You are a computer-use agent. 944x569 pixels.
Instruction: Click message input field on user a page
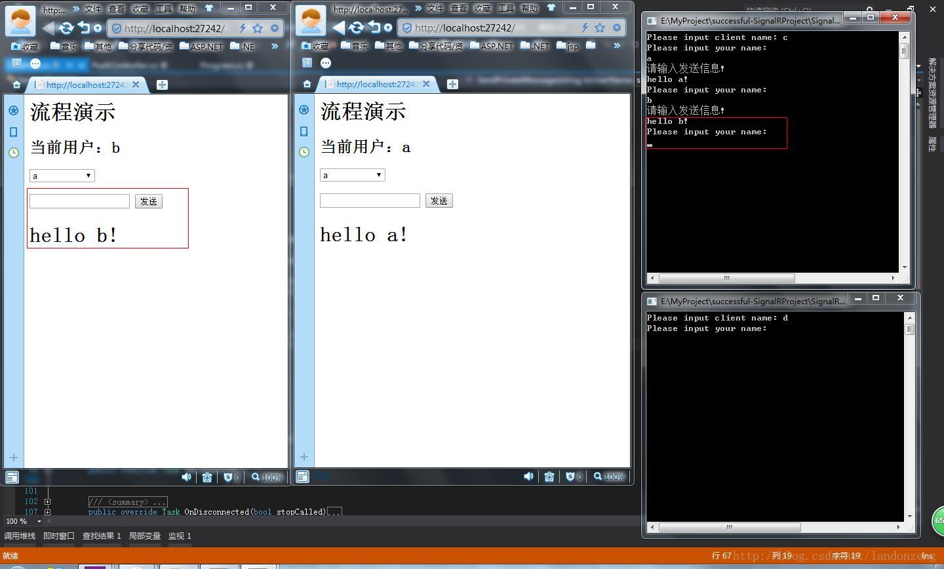370,201
